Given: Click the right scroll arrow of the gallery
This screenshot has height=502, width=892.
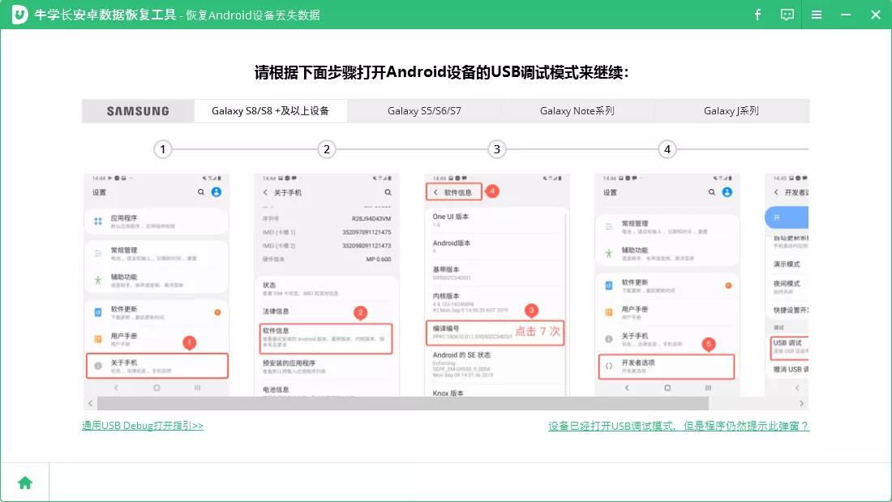Looking at the screenshot, I should (x=801, y=403).
